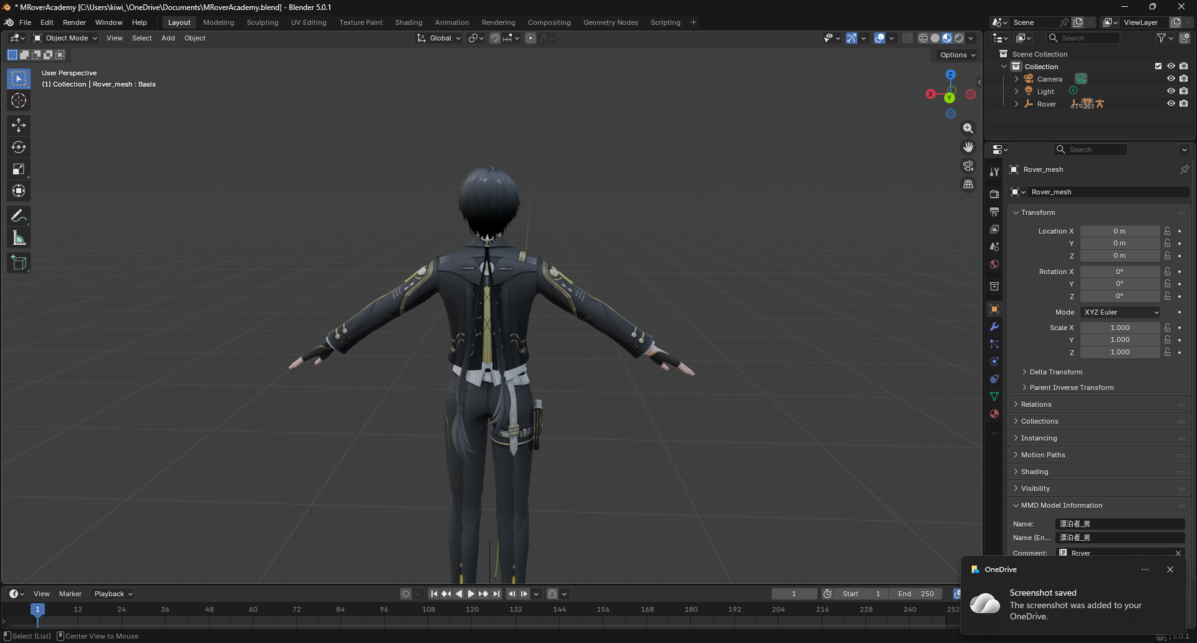Screen dimensions: 1197x643
Task: Switch to wireframe viewport shading
Action: click(x=923, y=38)
